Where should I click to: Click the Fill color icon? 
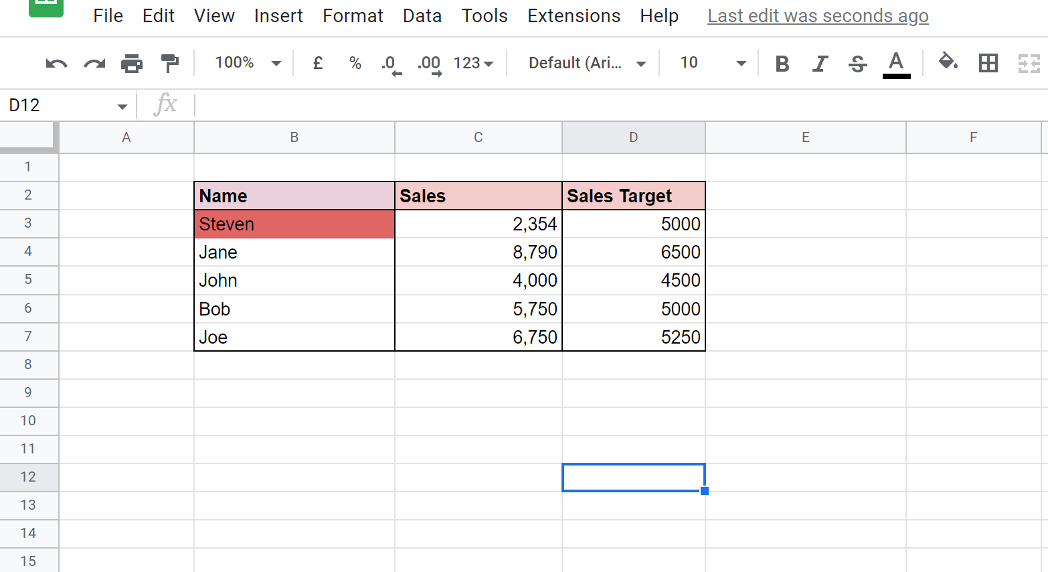[948, 63]
